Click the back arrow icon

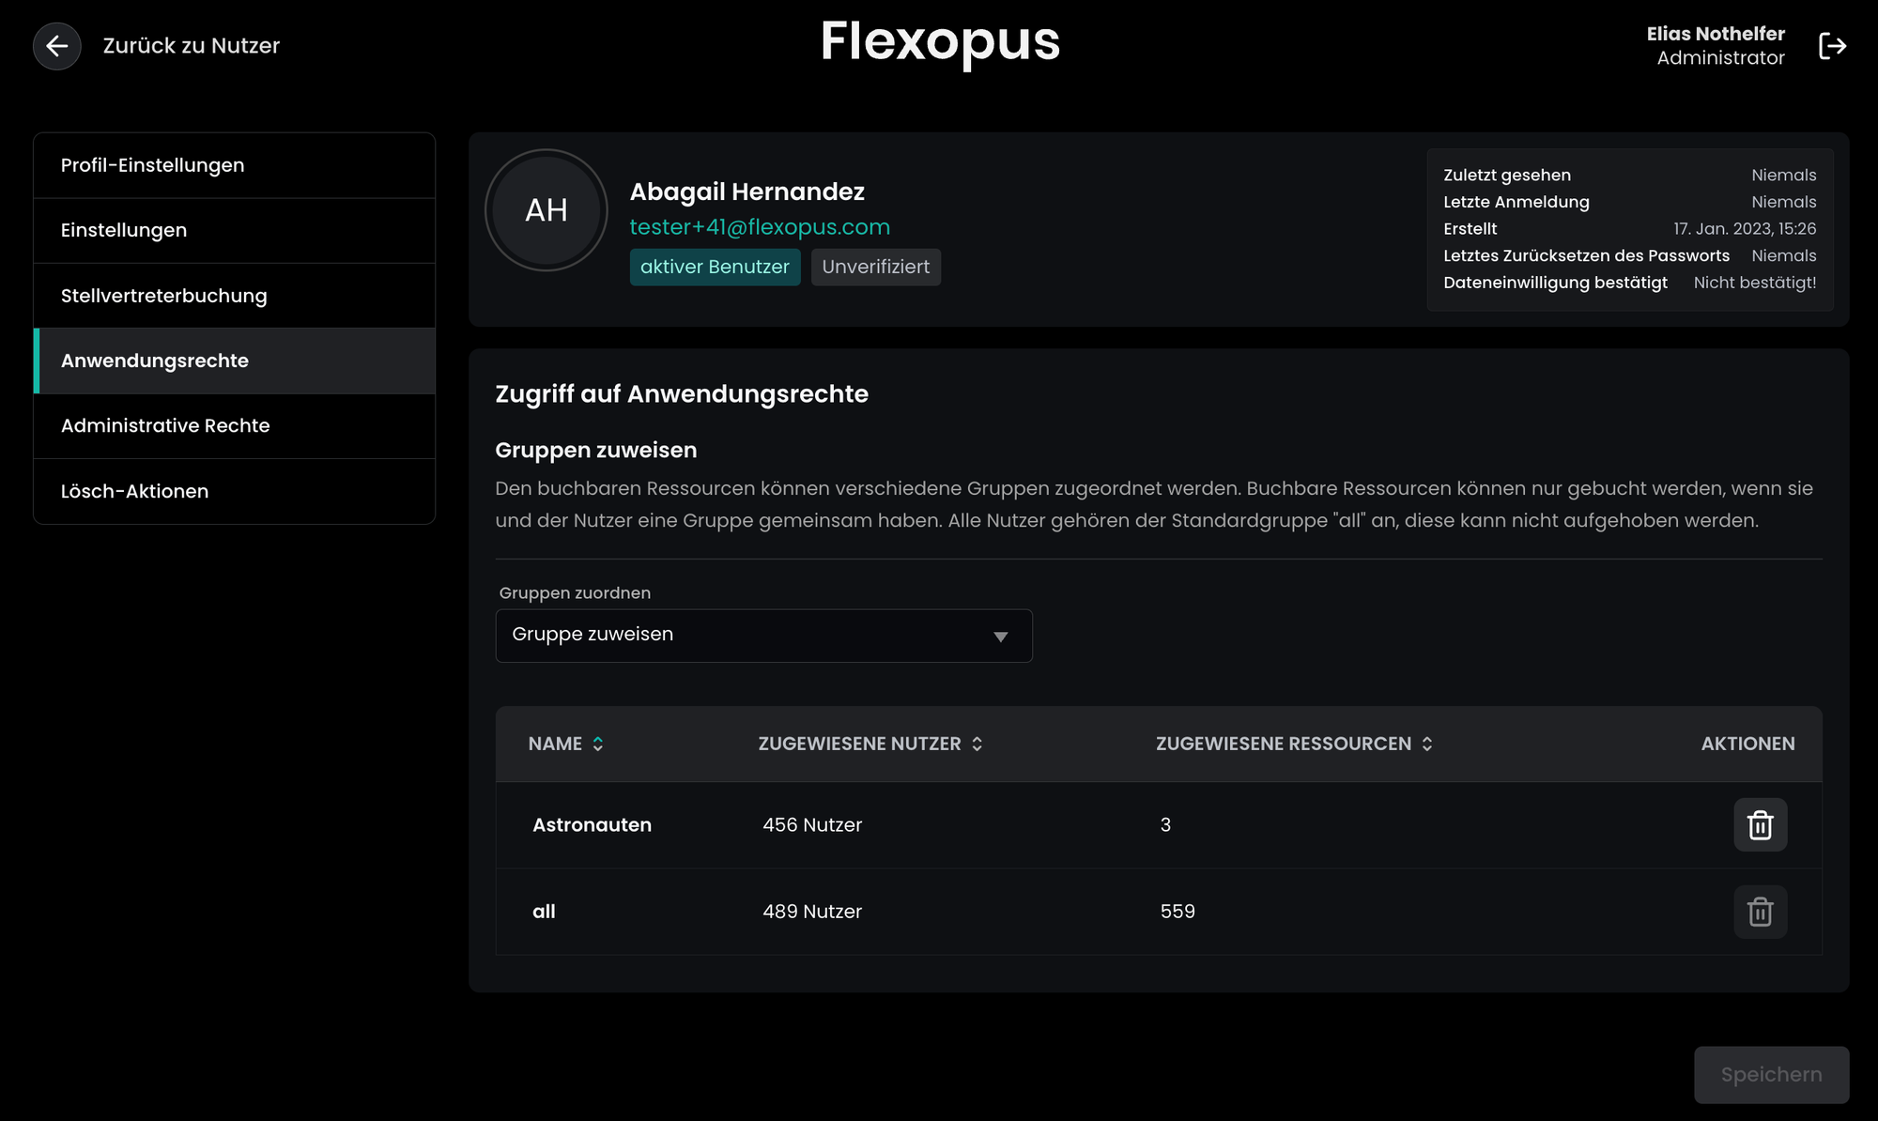coord(56,46)
